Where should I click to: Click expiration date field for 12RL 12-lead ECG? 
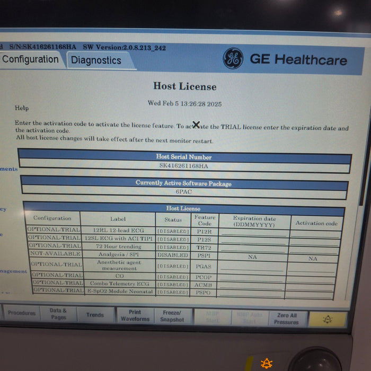254,233
